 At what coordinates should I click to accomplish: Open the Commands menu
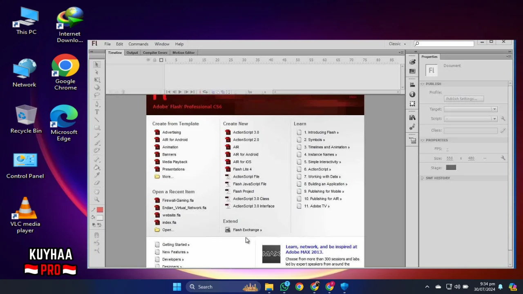139,44
